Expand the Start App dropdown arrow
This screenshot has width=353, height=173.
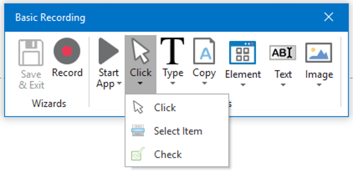[119, 84]
